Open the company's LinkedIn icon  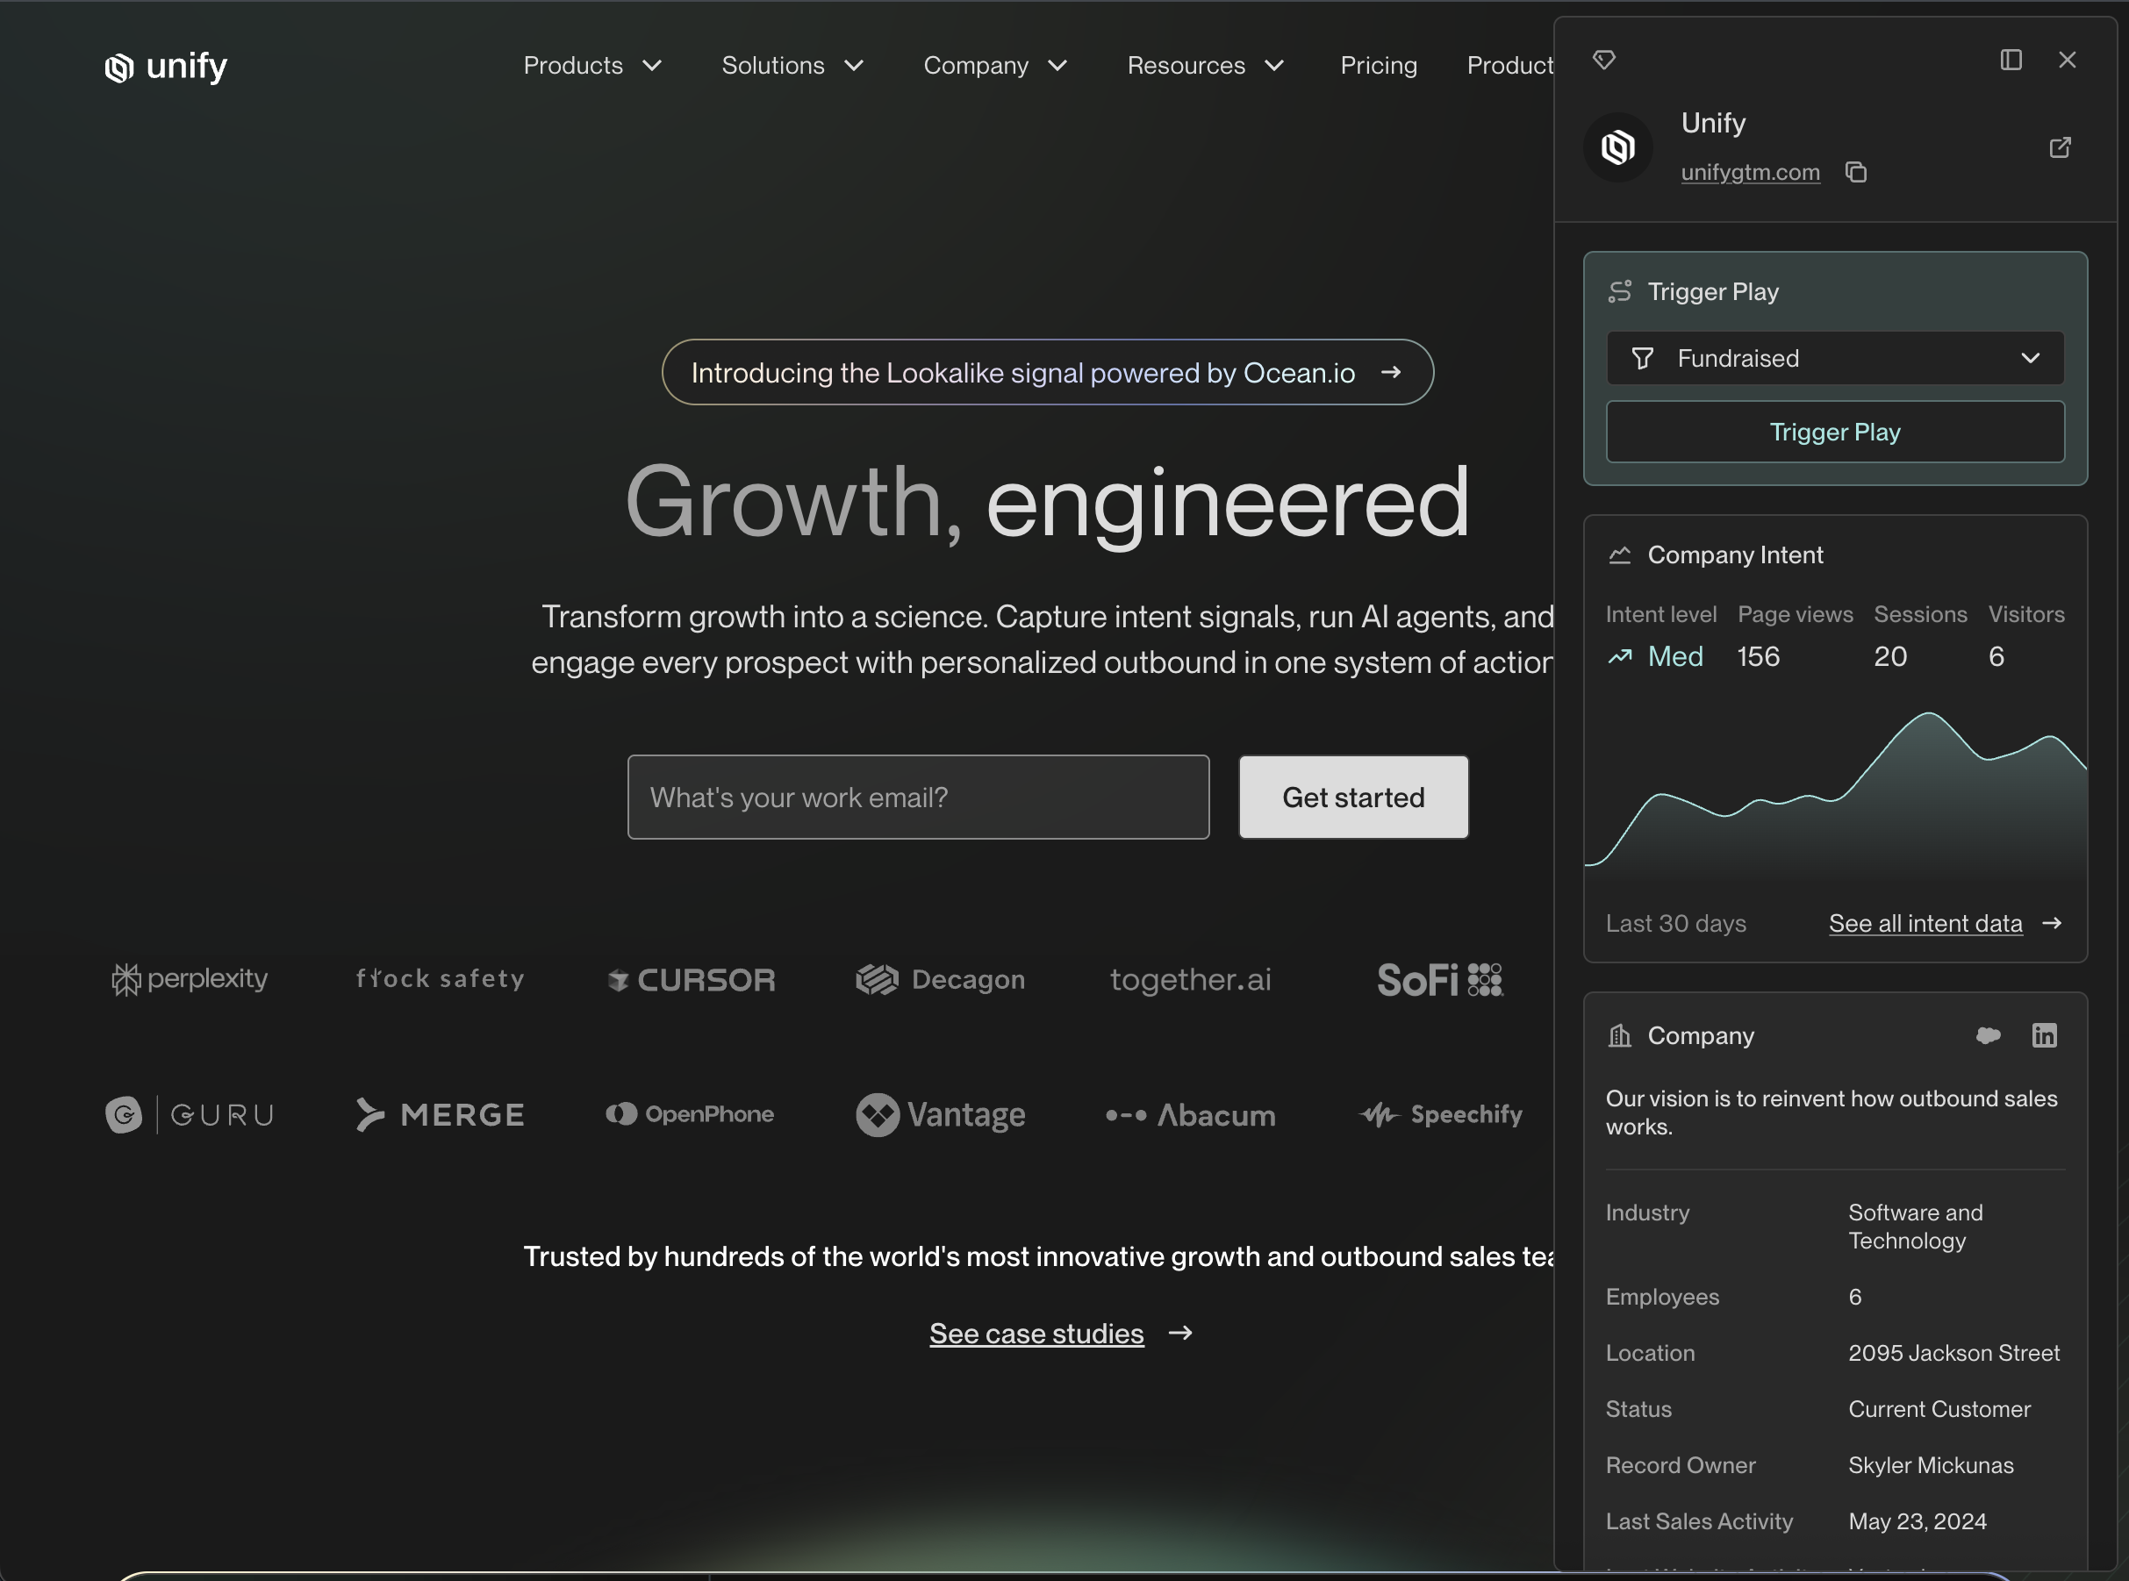(2044, 1035)
